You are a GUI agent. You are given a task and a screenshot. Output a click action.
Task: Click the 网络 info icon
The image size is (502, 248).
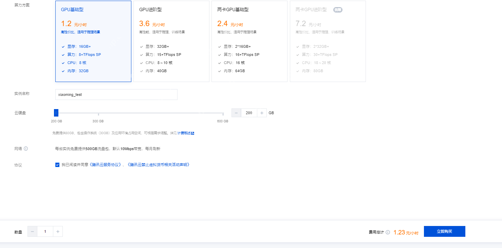(25, 148)
